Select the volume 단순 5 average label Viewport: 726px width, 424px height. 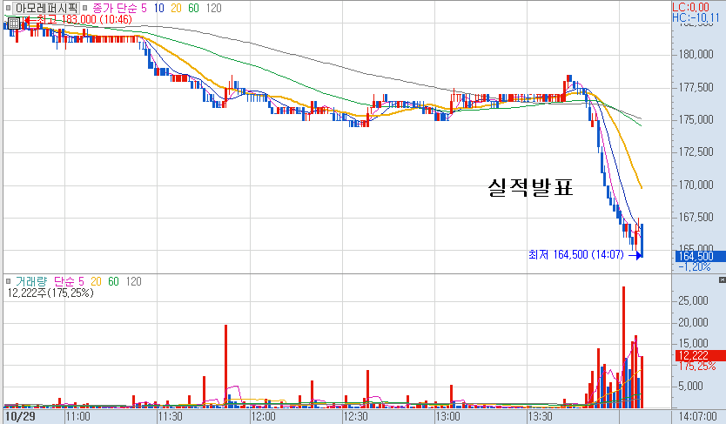[69, 281]
